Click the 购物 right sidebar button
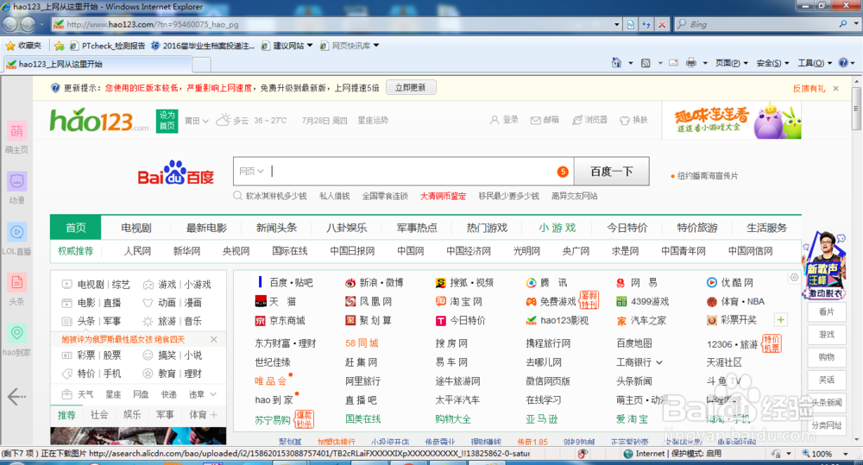Image resolution: width=863 pixels, height=465 pixels. (827, 357)
